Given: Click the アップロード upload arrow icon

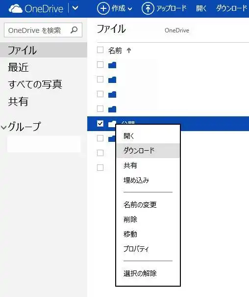Looking at the screenshot, I should (x=148, y=8).
